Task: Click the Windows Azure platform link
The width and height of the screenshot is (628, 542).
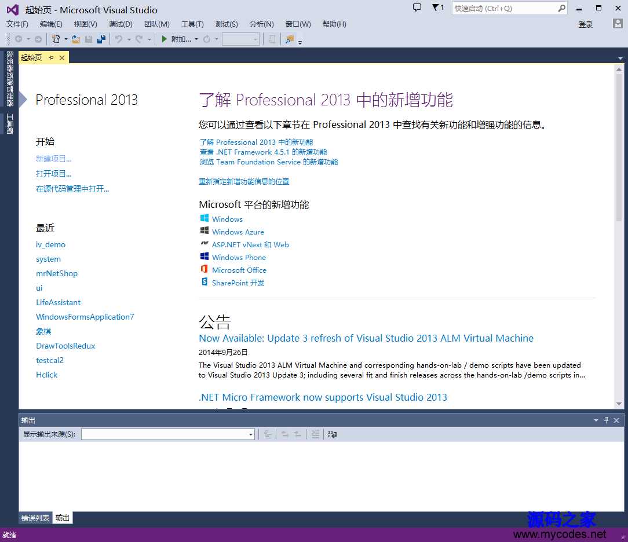Action: [x=238, y=232]
